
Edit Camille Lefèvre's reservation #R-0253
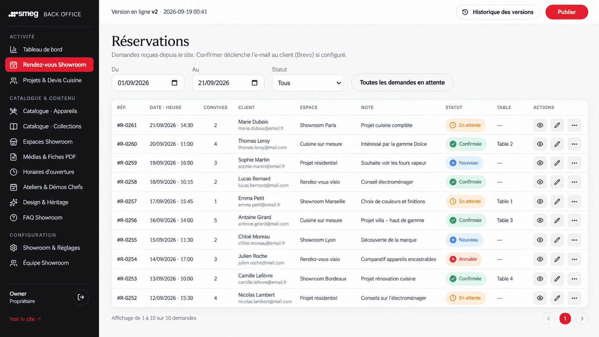click(557, 279)
